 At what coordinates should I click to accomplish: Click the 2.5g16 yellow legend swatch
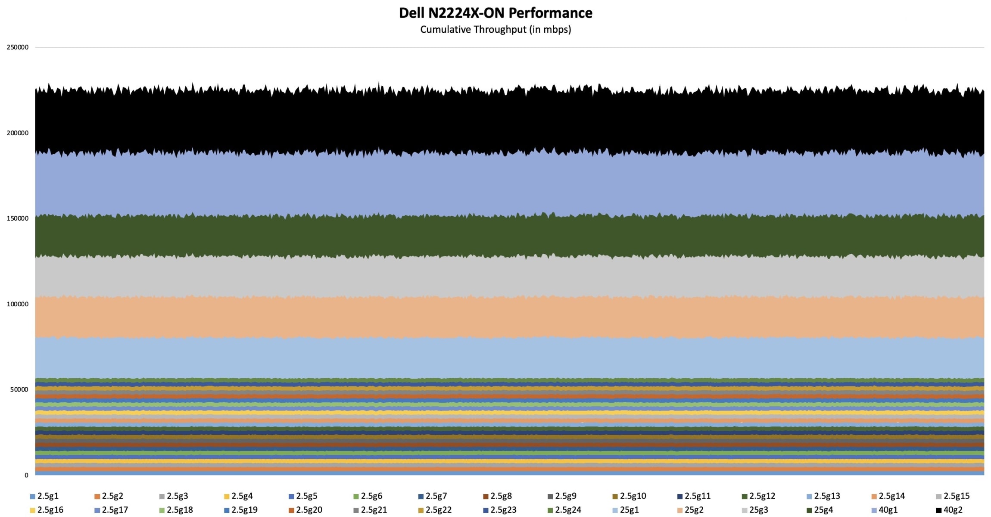(x=32, y=511)
